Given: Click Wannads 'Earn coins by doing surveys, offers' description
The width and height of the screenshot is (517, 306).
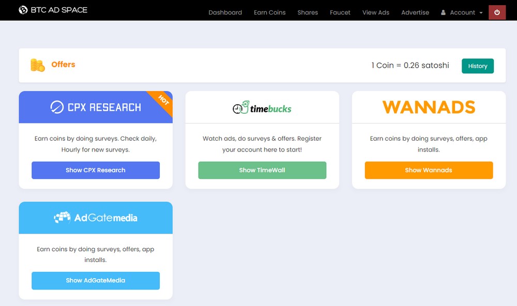Looking at the screenshot, I should 429,144.
